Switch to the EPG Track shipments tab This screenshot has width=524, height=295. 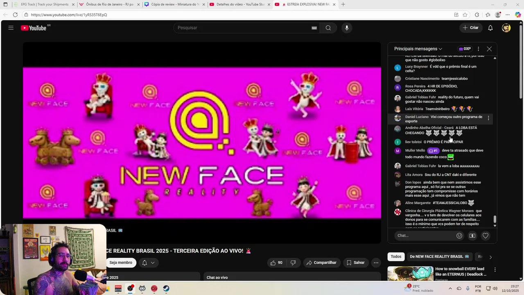pyautogui.click(x=44, y=5)
